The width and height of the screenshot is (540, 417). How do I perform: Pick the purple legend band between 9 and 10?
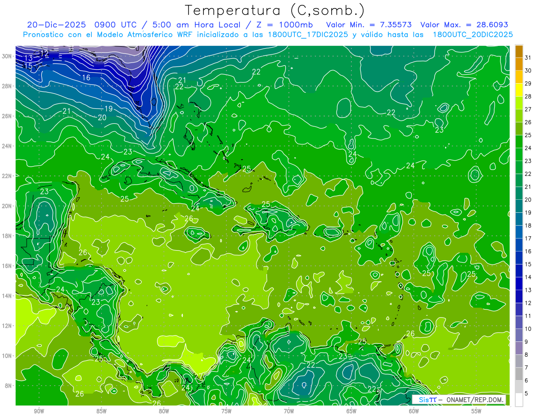click(x=519, y=336)
